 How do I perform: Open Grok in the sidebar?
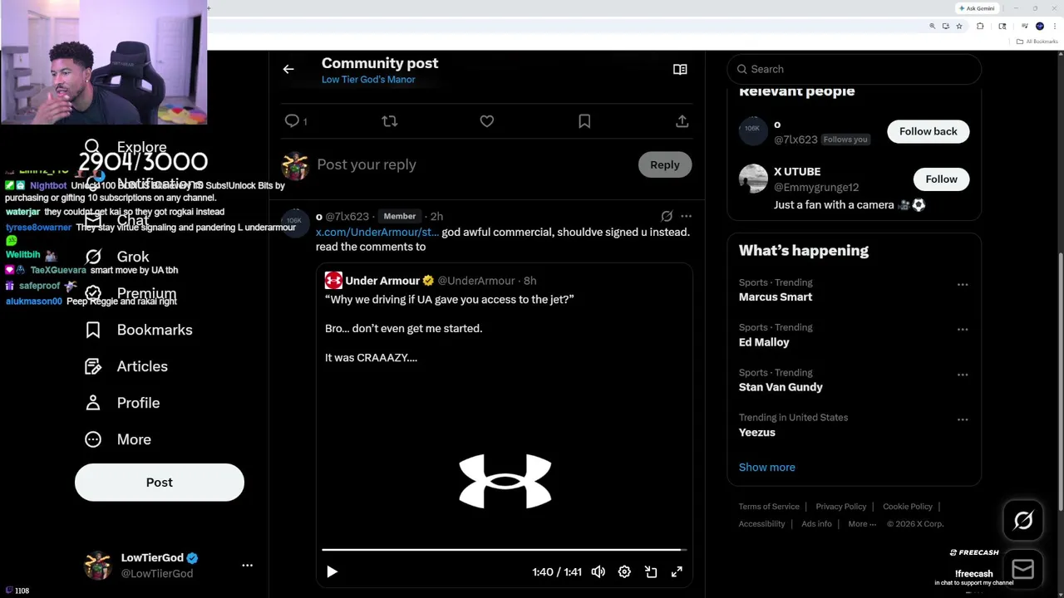tap(133, 257)
